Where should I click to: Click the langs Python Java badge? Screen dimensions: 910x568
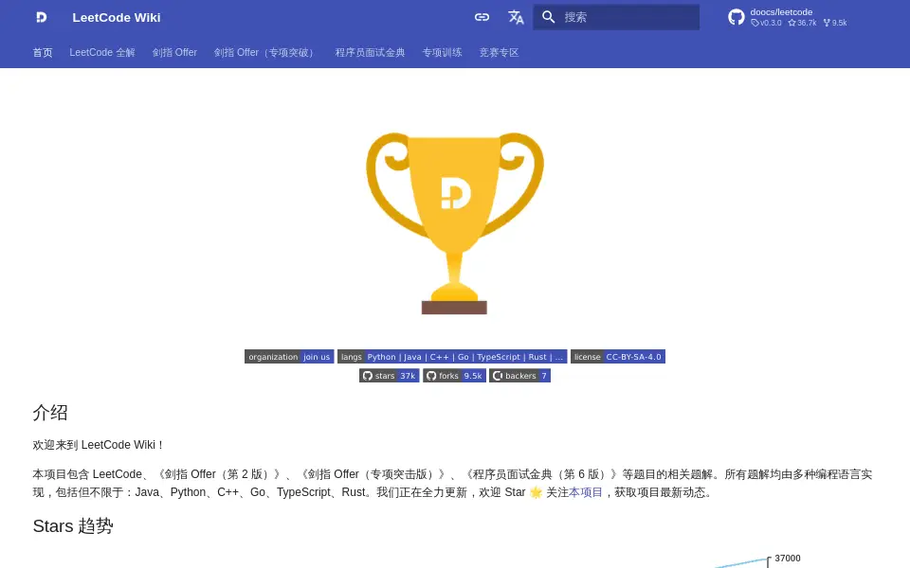[x=452, y=357]
